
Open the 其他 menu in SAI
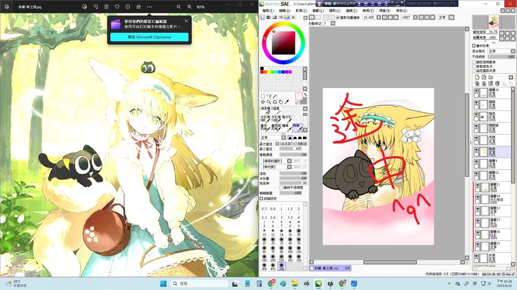click(x=401, y=11)
